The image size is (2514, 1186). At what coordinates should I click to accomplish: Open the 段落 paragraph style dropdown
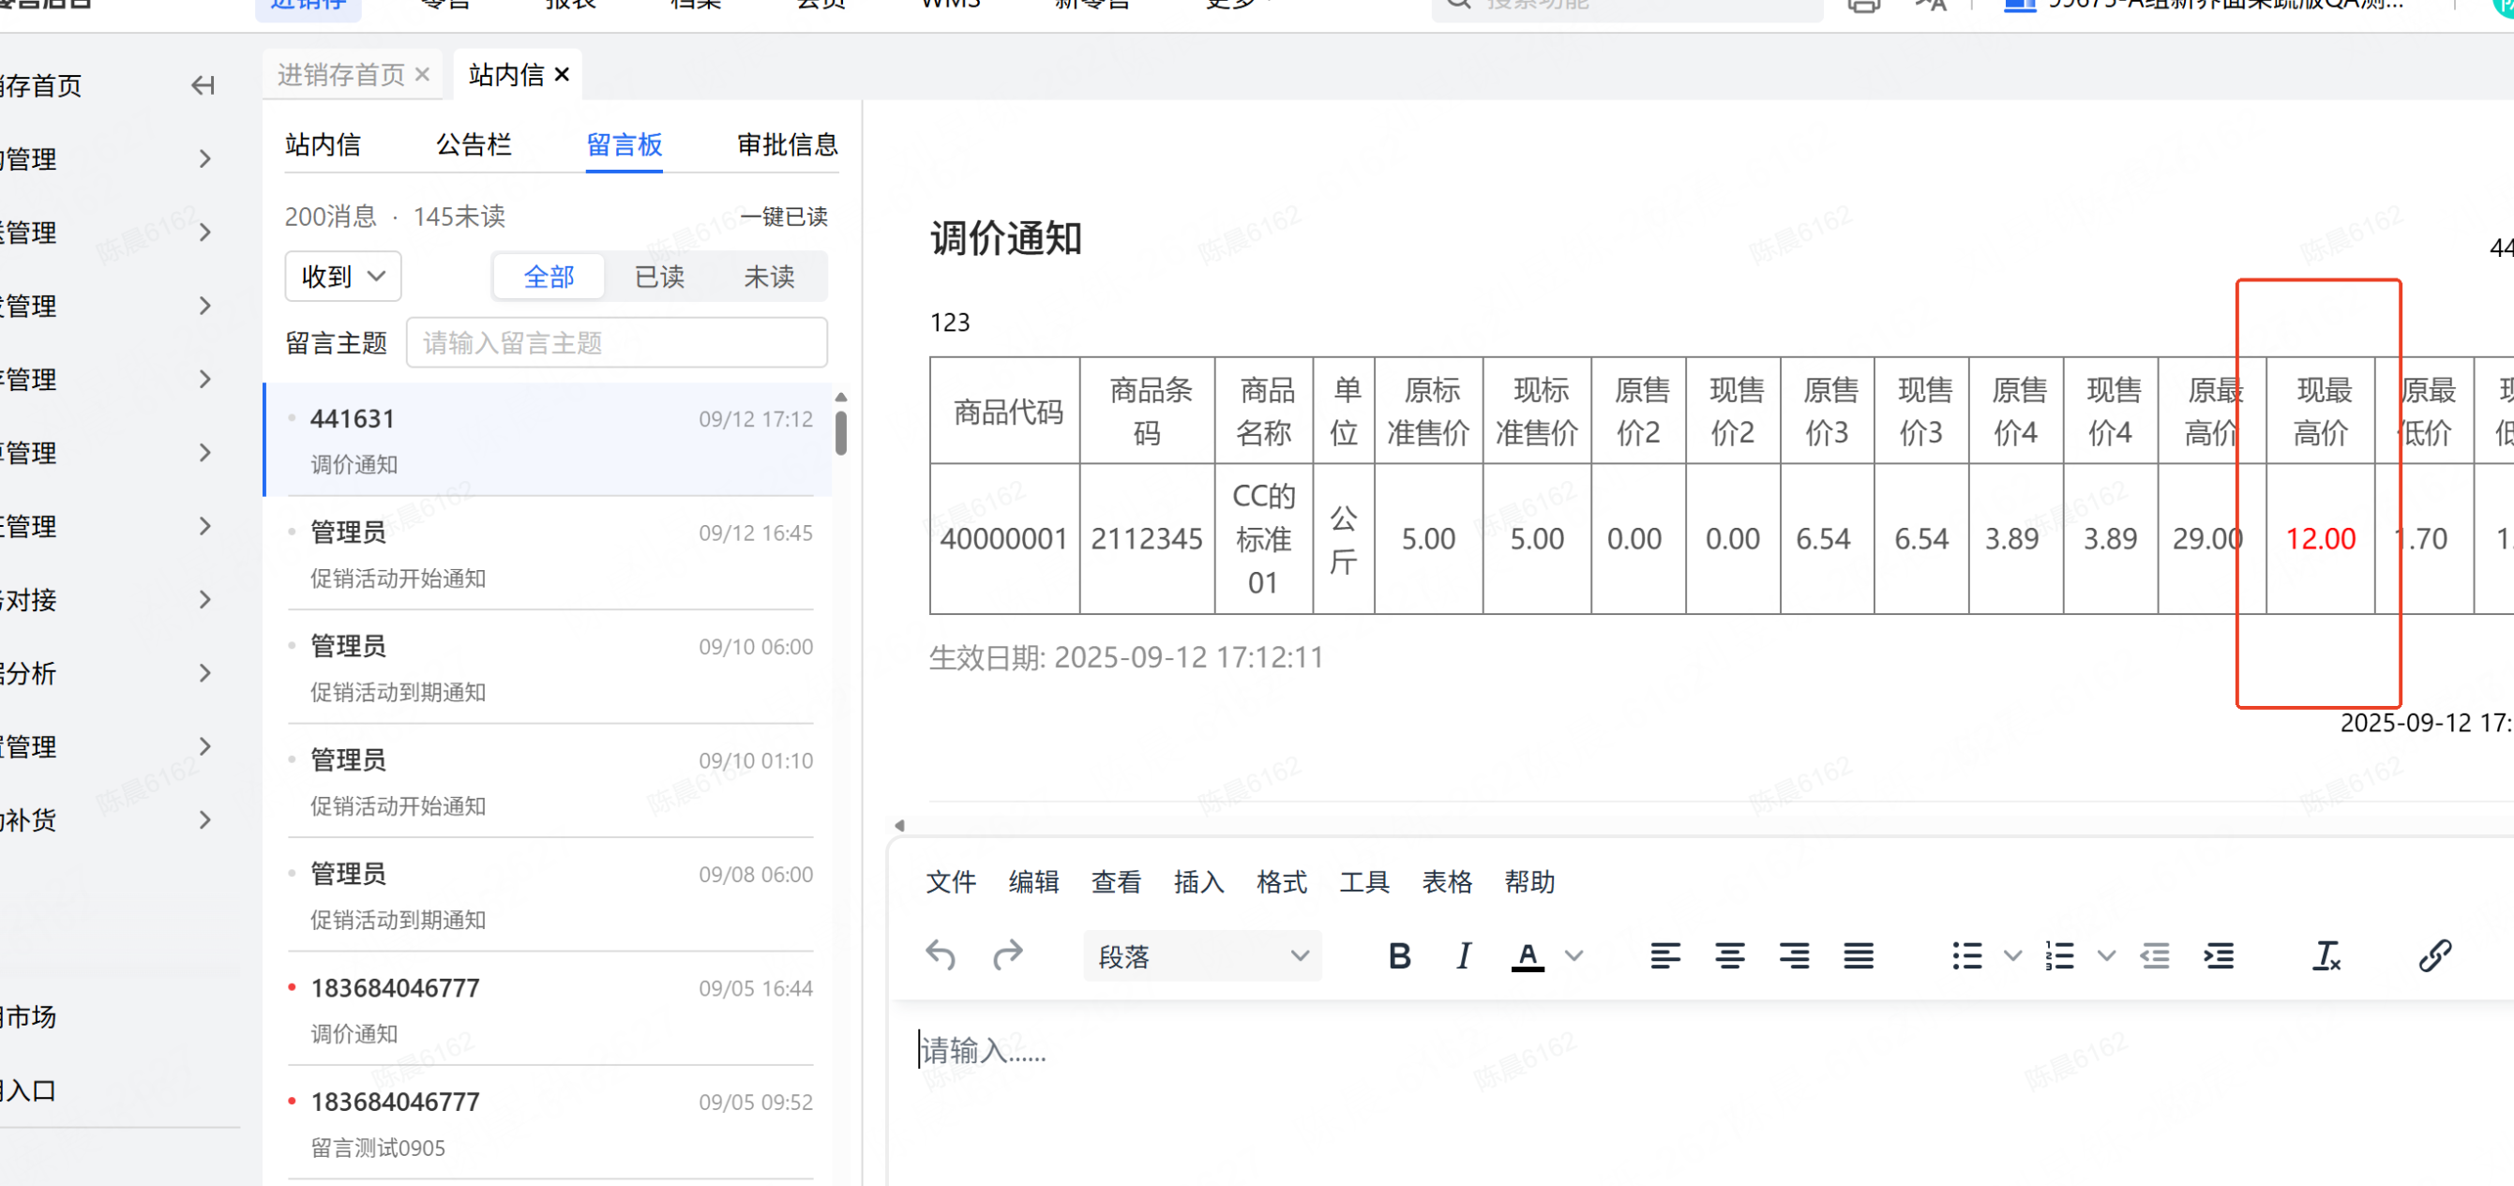(x=1201, y=955)
